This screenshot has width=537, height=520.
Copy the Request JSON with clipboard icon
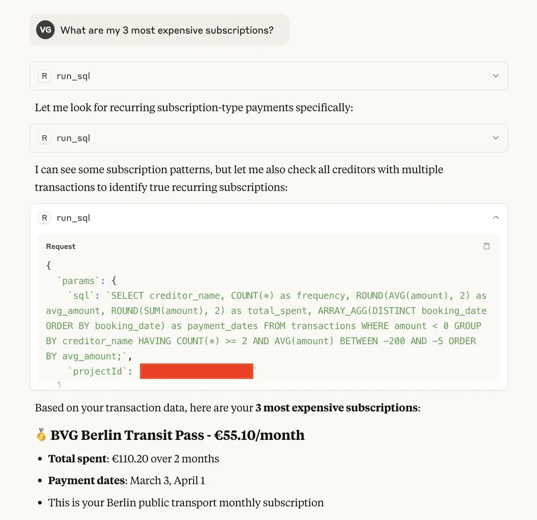[486, 246]
